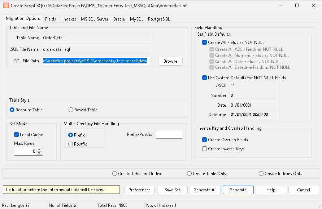
Task: Go to the PostgreSQL tab
Action: coord(158,19)
